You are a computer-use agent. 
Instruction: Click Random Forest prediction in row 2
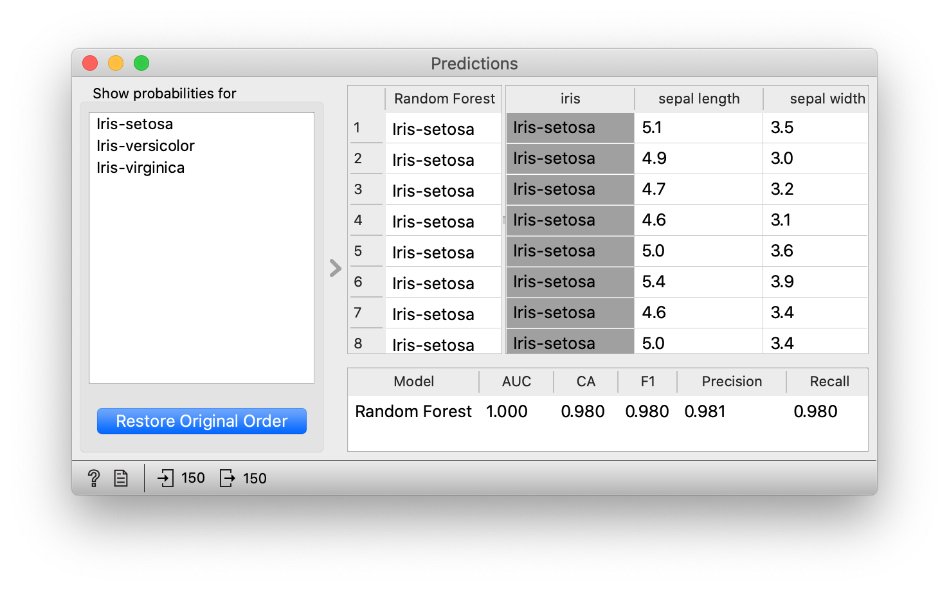click(x=444, y=160)
